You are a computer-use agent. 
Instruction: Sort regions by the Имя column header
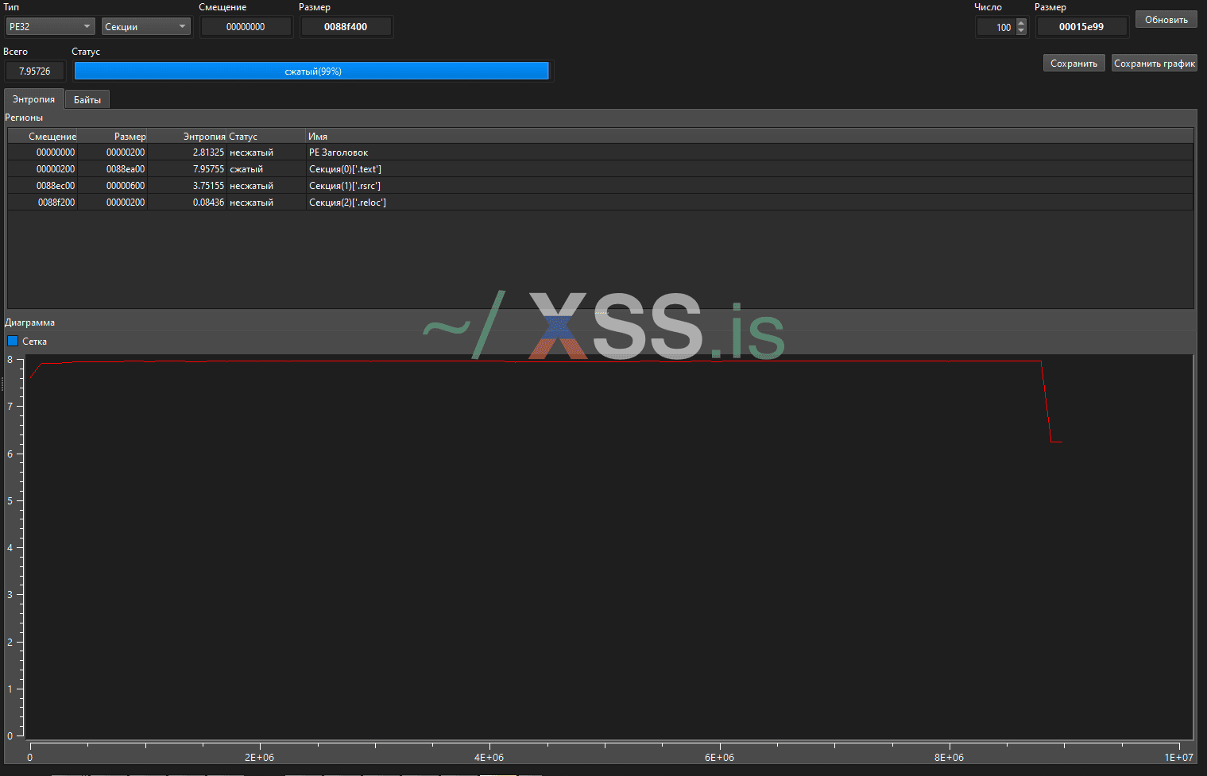[x=749, y=137]
